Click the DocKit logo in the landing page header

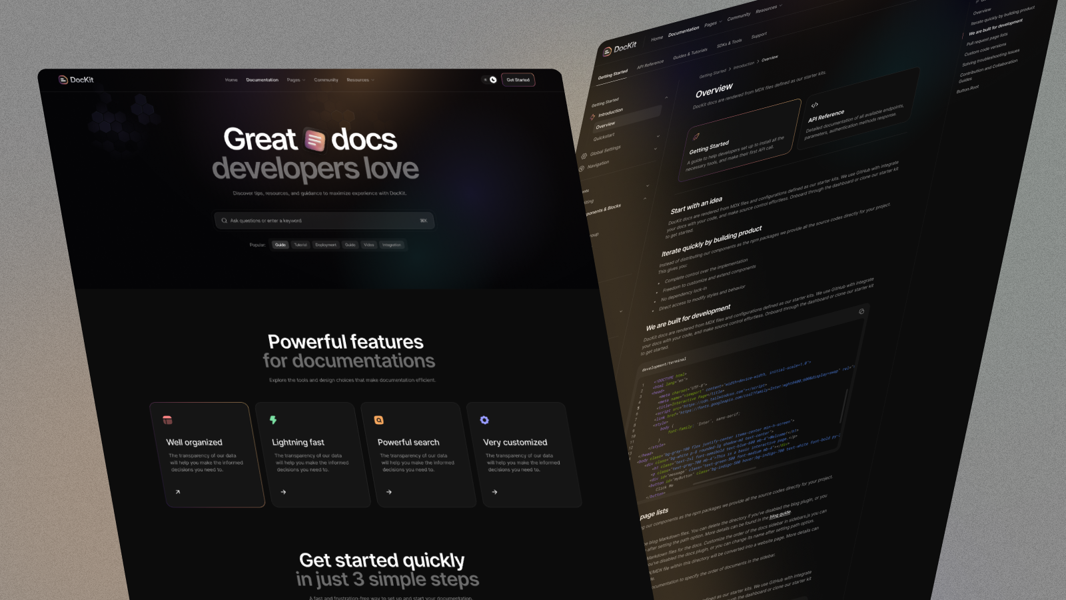pyautogui.click(x=76, y=80)
